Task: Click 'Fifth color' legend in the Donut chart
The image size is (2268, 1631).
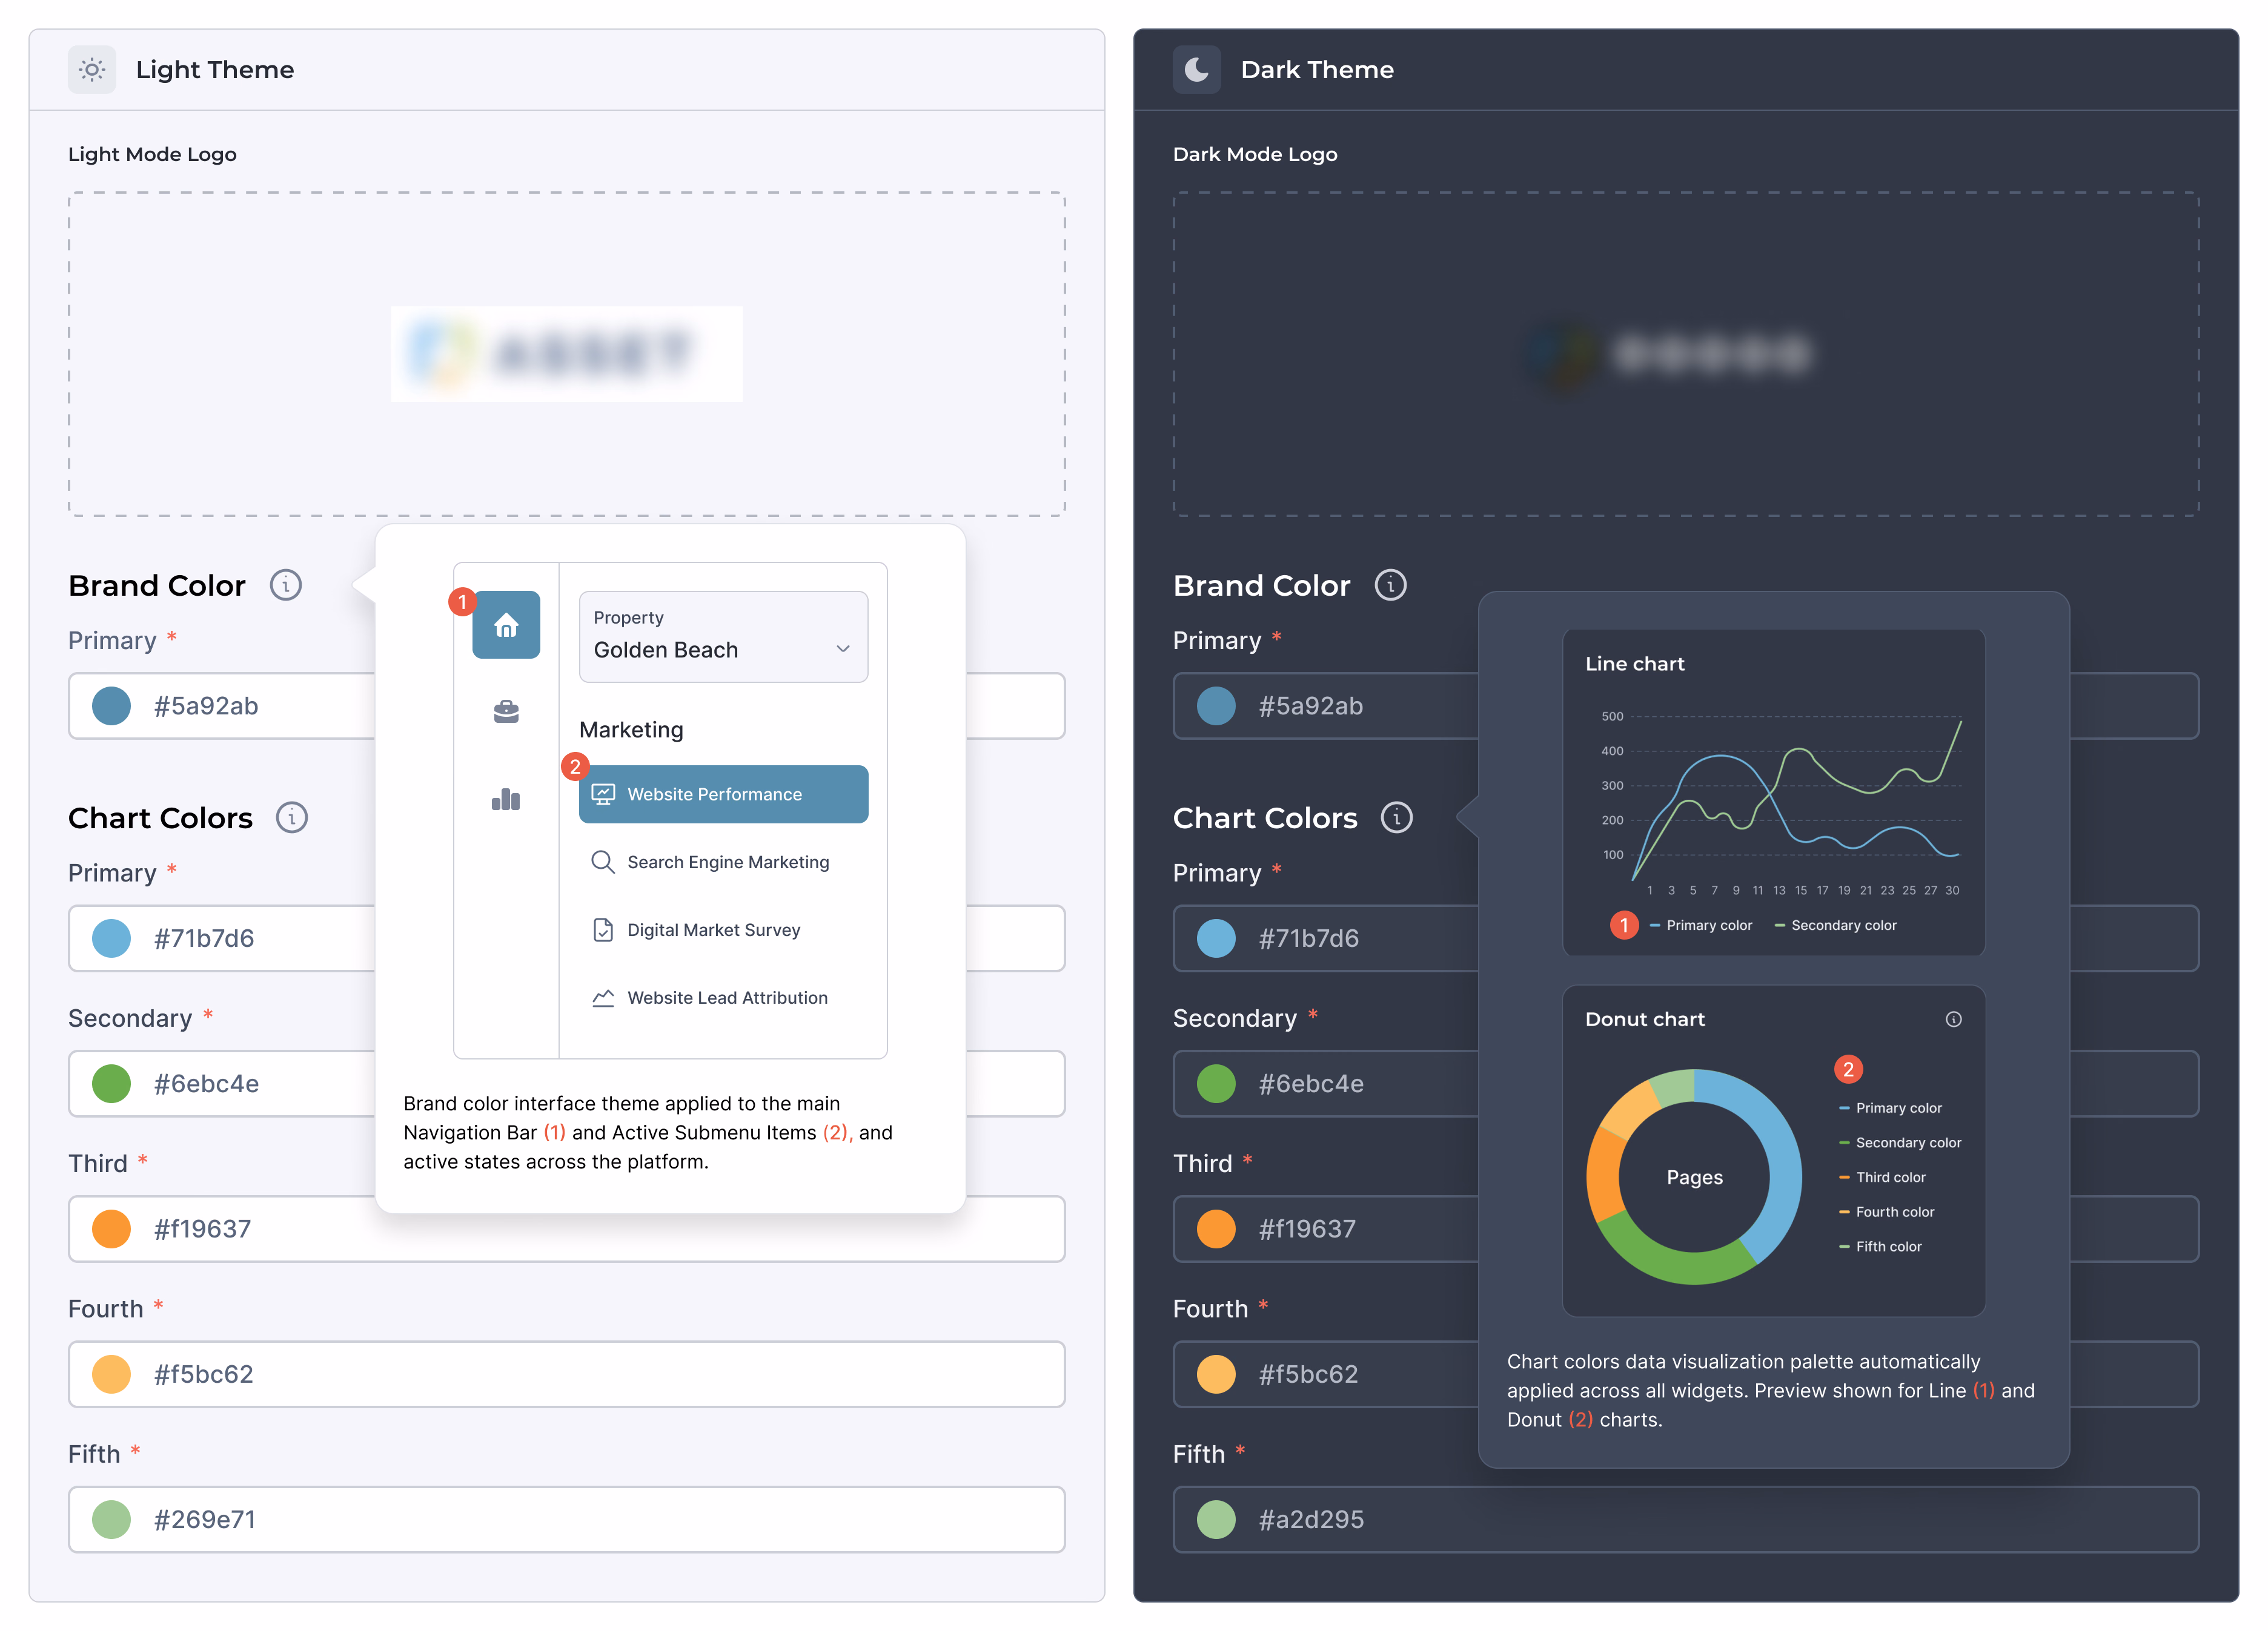Action: (x=1880, y=1246)
